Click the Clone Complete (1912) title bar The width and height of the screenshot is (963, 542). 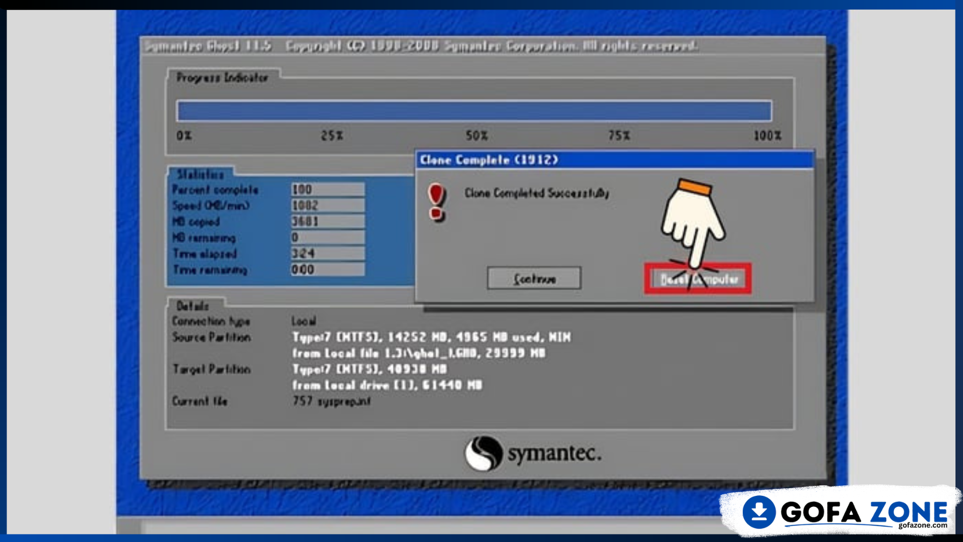coord(614,160)
